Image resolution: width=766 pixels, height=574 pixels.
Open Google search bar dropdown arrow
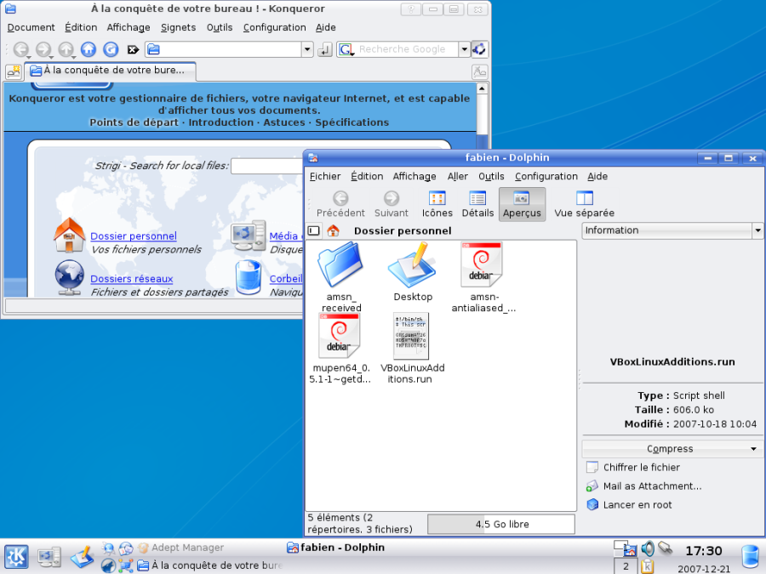pos(464,49)
